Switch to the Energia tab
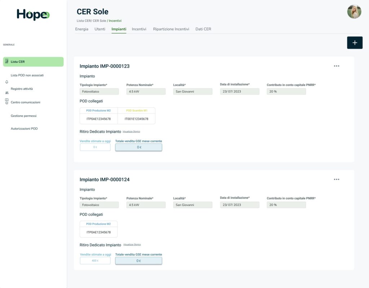 (81, 29)
